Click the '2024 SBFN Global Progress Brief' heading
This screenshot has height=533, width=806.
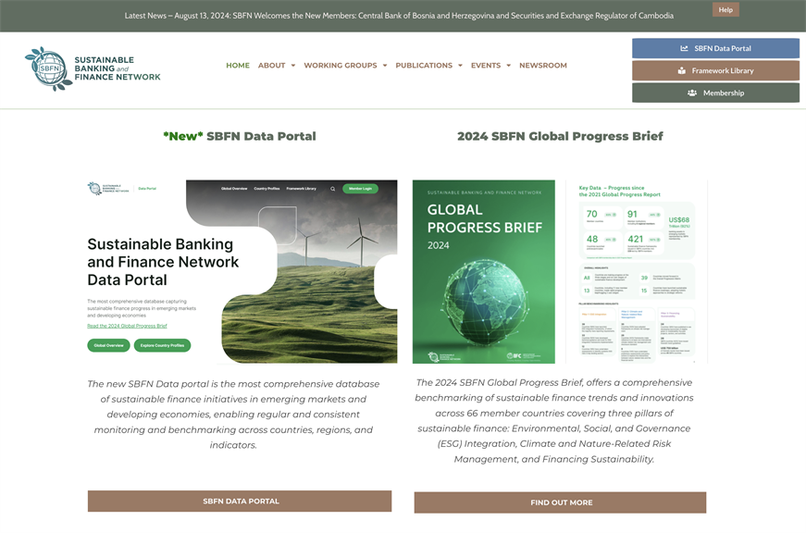click(560, 136)
